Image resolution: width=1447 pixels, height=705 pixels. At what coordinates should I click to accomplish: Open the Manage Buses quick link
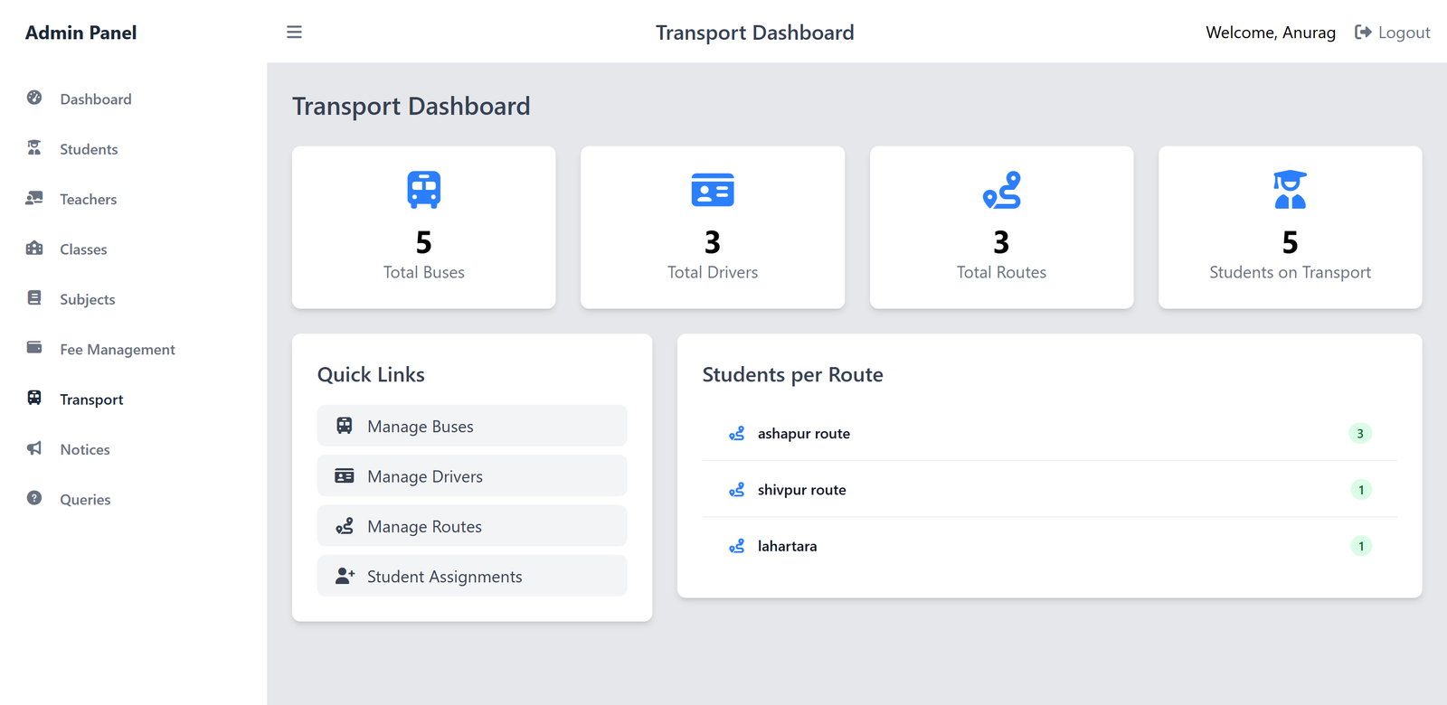coord(471,426)
